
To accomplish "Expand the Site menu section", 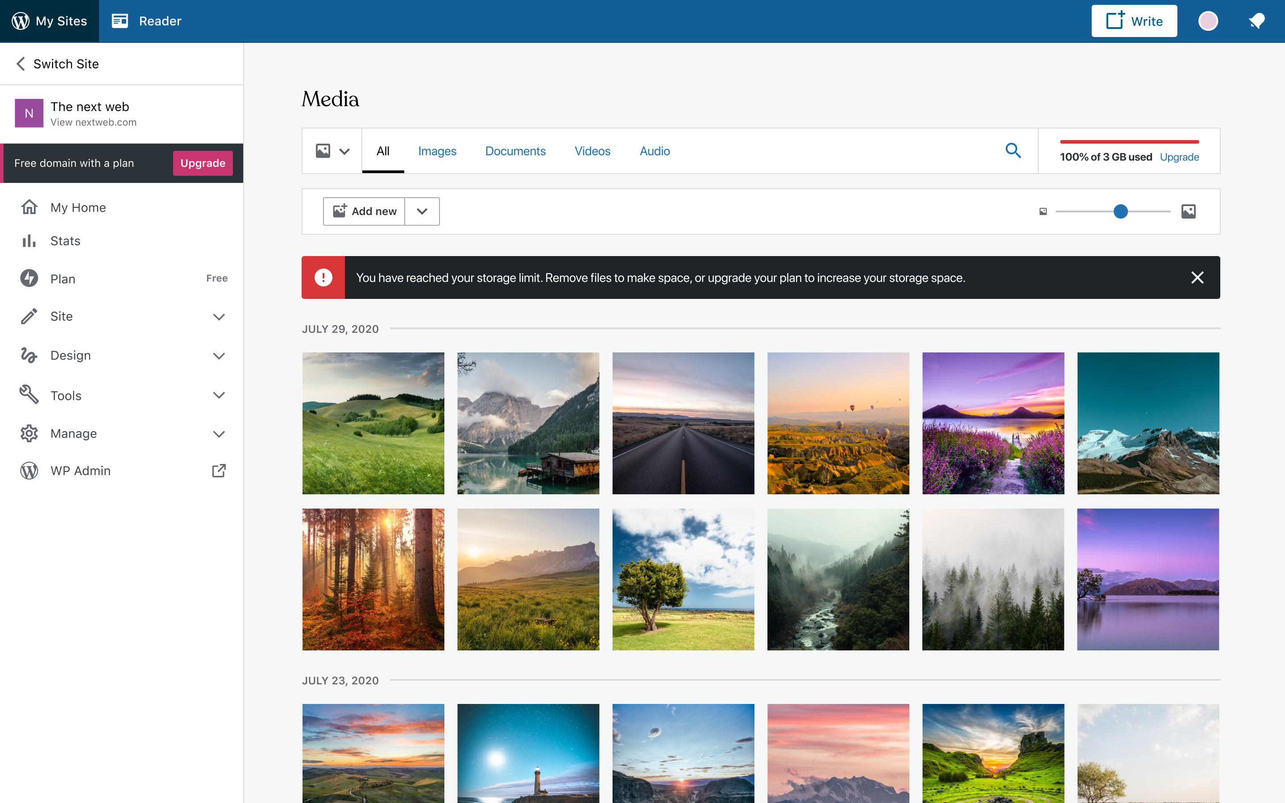I will (219, 317).
